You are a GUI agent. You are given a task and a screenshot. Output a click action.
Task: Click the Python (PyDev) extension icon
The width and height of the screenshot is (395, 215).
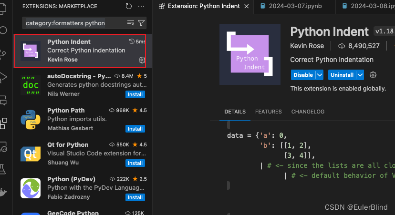[31, 188]
